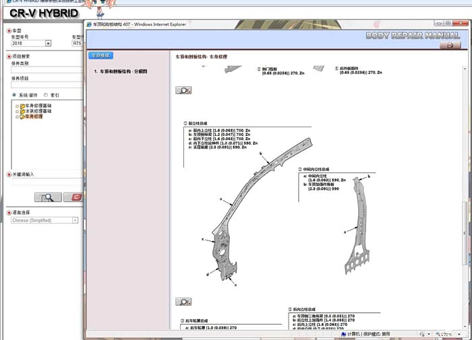472x340 pixels.
Task: Open the 车顶和侧板结构 - 分解图 link
Action: tap(123, 71)
